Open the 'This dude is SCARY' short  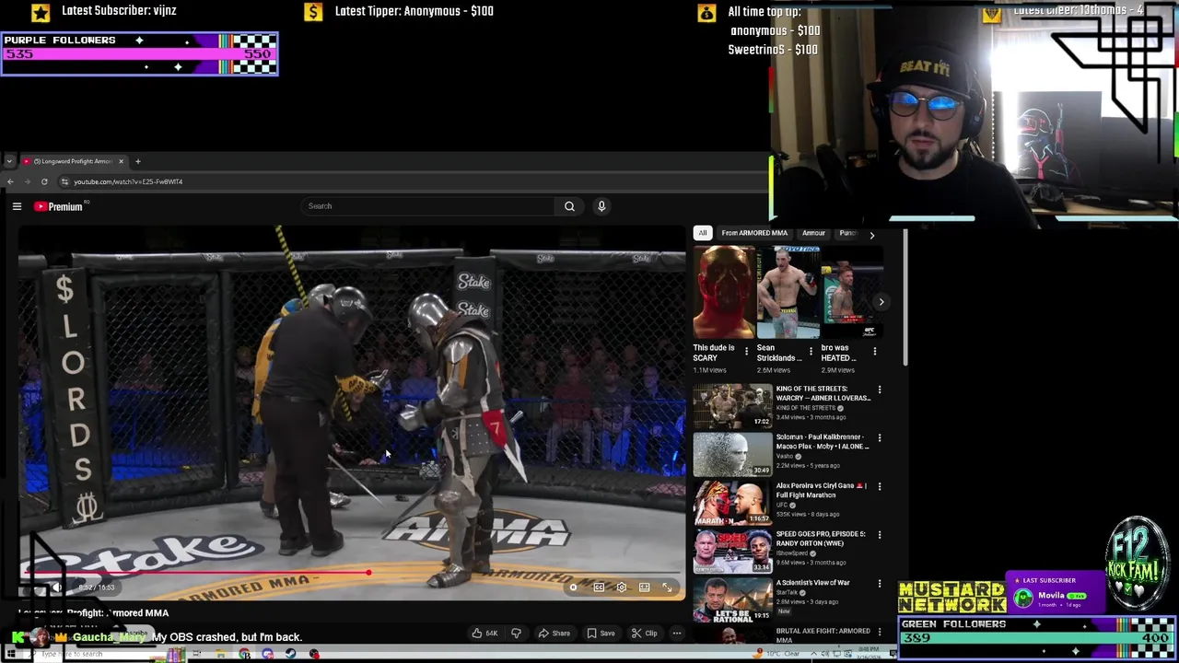pyautogui.click(x=724, y=293)
